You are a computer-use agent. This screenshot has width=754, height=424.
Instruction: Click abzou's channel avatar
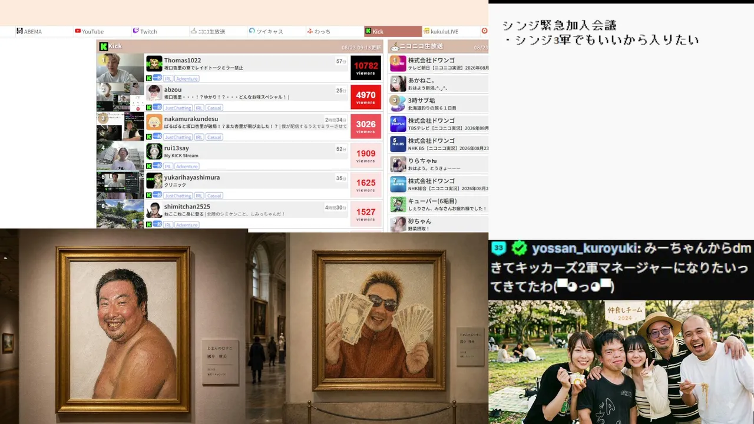[x=154, y=92]
